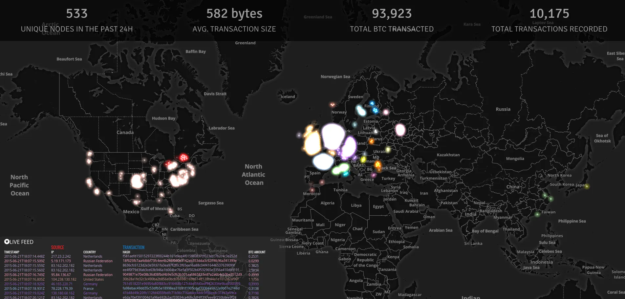Click the Greenland label on the map

click(x=245, y=43)
